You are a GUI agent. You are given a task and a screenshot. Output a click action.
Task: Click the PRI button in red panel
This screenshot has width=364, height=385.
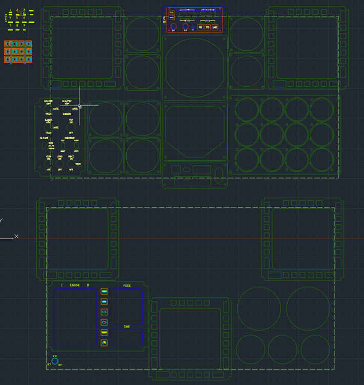tap(200, 27)
